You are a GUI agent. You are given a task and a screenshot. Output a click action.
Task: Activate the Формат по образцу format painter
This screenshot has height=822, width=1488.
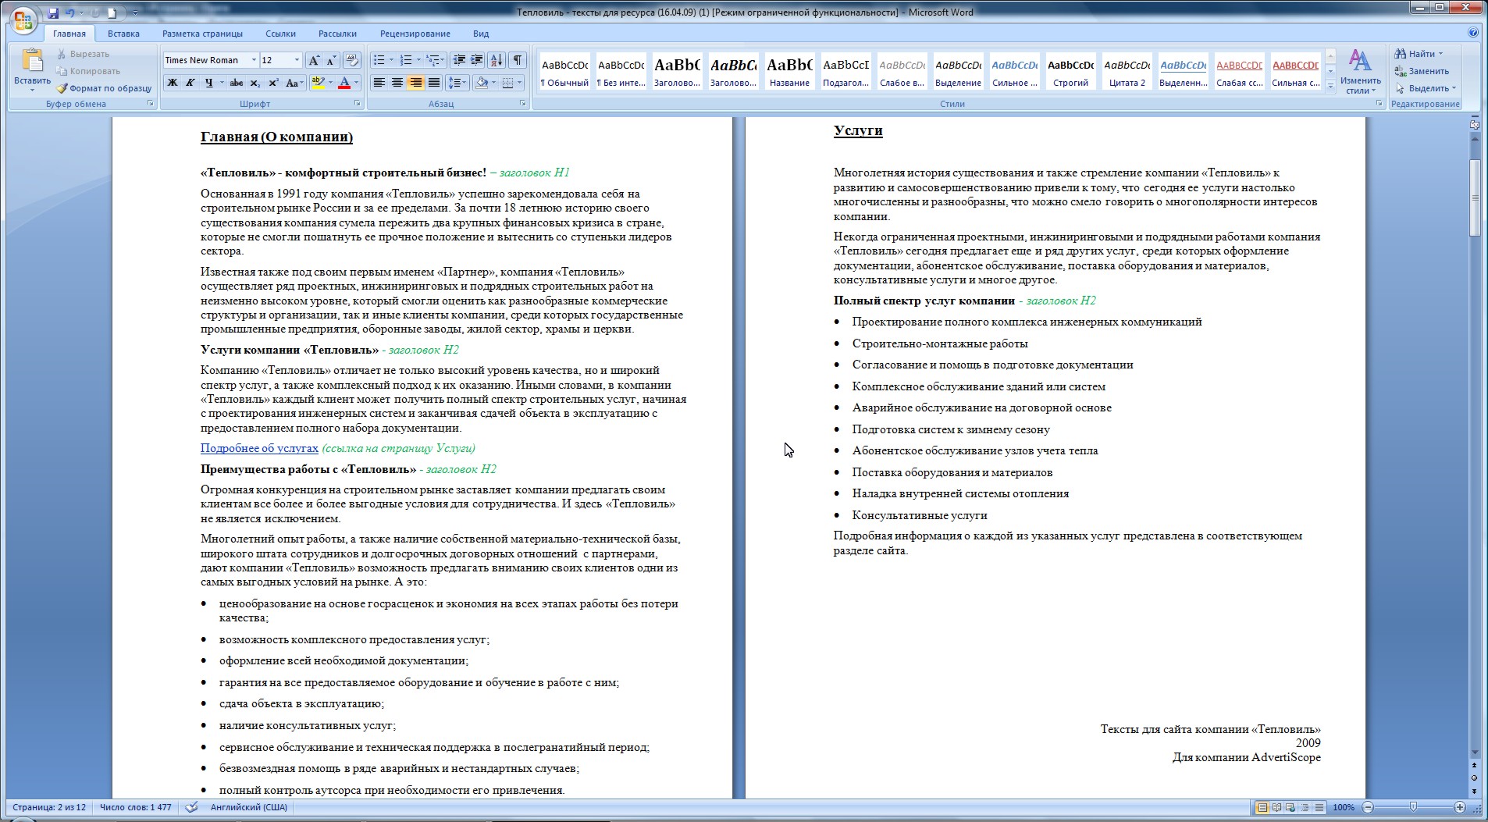click(104, 88)
